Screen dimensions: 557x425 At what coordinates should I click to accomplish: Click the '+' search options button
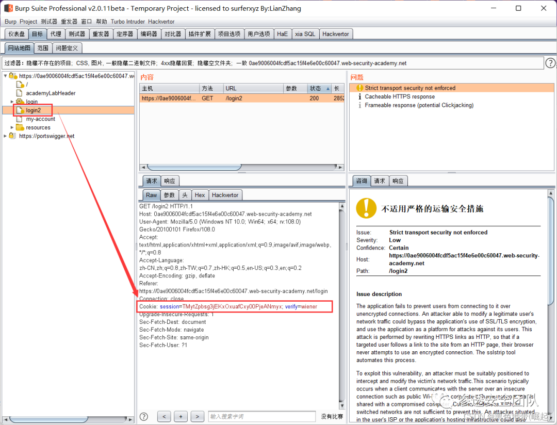click(x=181, y=416)
